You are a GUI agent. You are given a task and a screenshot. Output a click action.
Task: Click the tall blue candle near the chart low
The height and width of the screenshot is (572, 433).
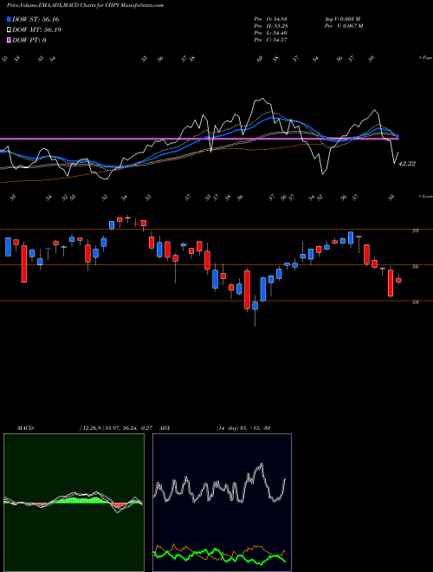point(262,289)
